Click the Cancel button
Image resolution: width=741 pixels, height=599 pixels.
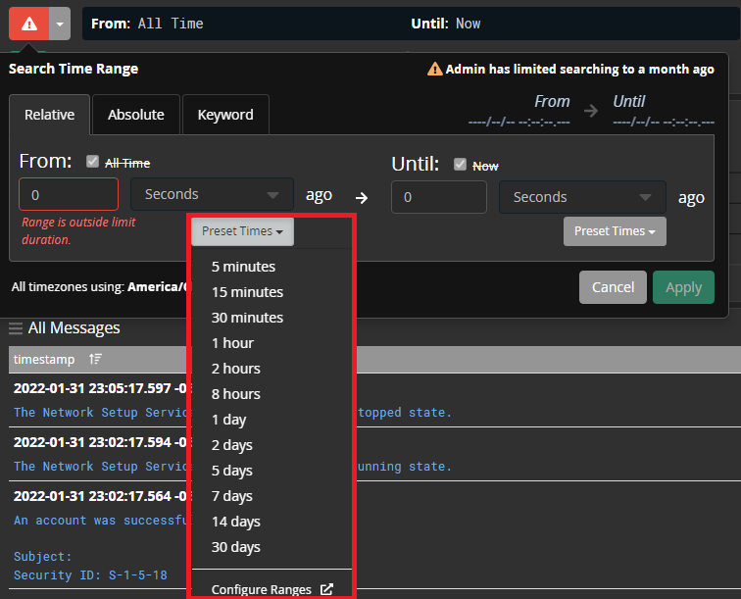[613, 287]
